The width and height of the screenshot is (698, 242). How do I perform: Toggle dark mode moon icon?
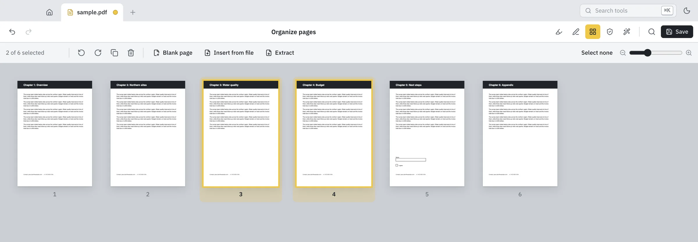tap(687, 11)
